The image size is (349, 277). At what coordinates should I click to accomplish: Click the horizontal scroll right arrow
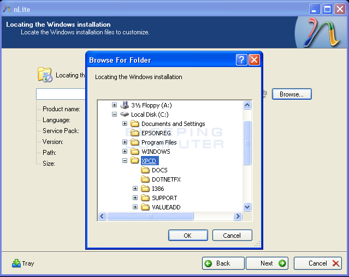[238, 216]
